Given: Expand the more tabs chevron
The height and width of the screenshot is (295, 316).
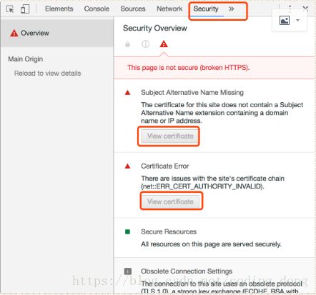Looking at the screenshot, I should pyautogui.click(x=231, y=9).
